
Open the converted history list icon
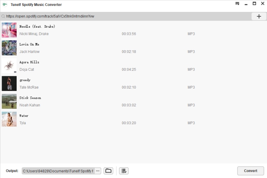(x=124, y=171)
